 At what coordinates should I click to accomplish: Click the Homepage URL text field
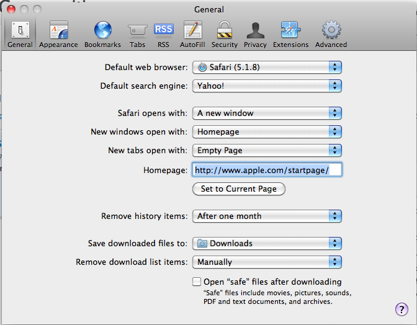pyautogui.click(x=267, y=170)
